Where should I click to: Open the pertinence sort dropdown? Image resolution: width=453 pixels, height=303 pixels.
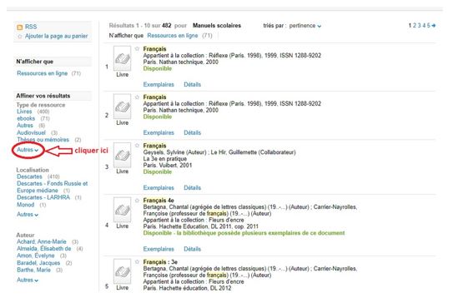click(305, 26)
